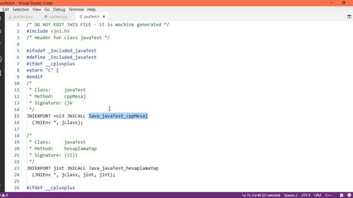Select language mode C++

(329, 195)
